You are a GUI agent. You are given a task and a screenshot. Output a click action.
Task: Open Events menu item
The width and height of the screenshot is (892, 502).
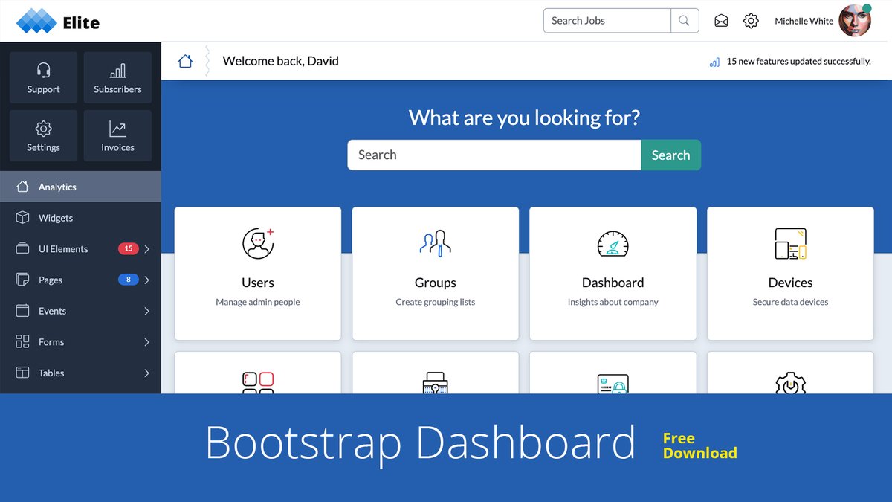[x=80, y=311]
